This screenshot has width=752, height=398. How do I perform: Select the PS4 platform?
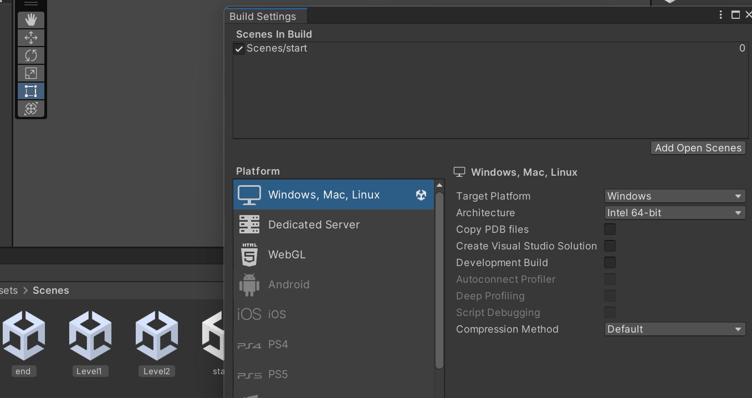[334, 344]
